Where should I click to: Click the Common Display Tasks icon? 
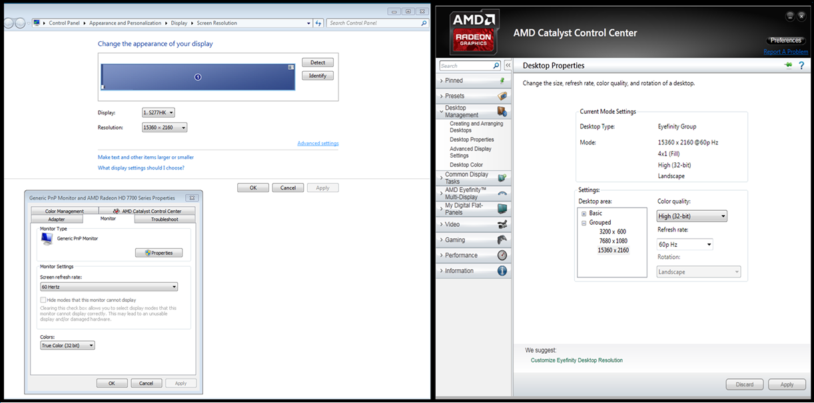pos(502,178)
